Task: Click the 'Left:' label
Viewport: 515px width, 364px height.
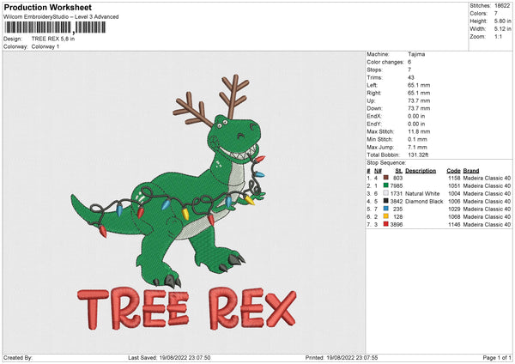Action: (373, 85)
